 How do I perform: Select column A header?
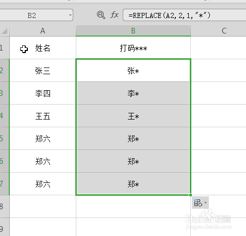coord(43,31)
